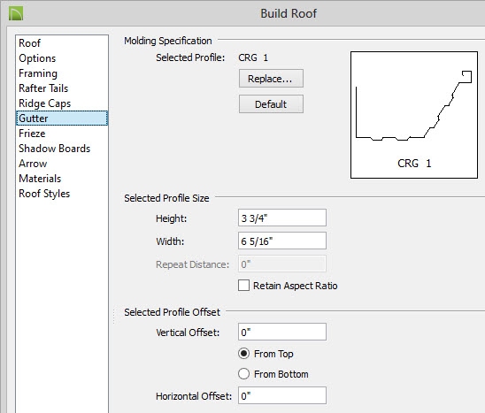
Task: Click the Height input field
Action: point(282,218)
